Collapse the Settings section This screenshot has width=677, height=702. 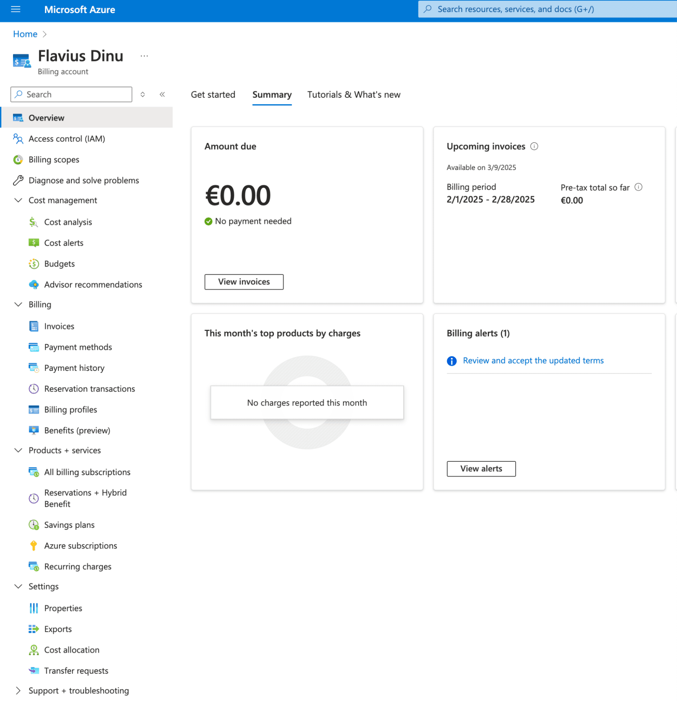(x=18, y=586)
